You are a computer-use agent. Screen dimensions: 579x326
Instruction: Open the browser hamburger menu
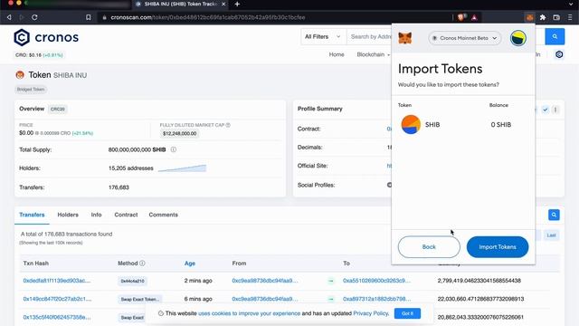pos(570,17)
